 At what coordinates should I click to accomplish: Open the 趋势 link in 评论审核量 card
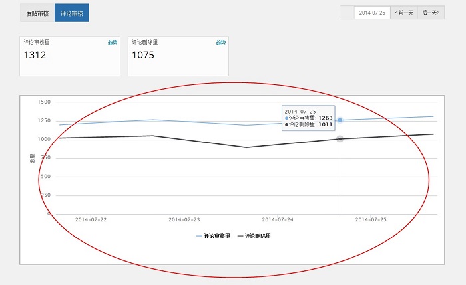click(x=113, y=43)
